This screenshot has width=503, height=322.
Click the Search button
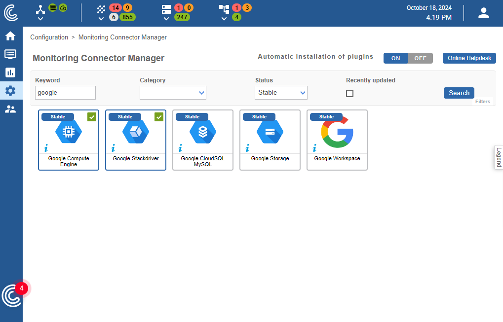coord(459,93)
